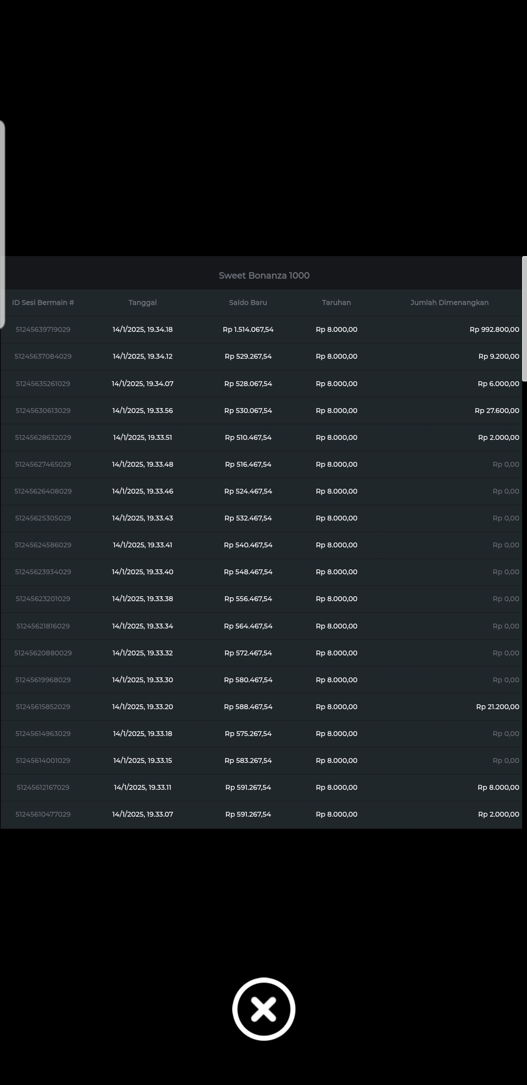Click the balance Rp 524.467,54
The width and height of the screenshot is (527, 1085).
point(248,491)
